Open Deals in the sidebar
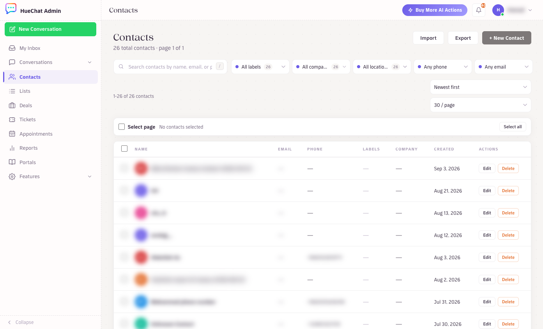Image resolution: width=543 pixels, height=329 pixels. point(50,105)
